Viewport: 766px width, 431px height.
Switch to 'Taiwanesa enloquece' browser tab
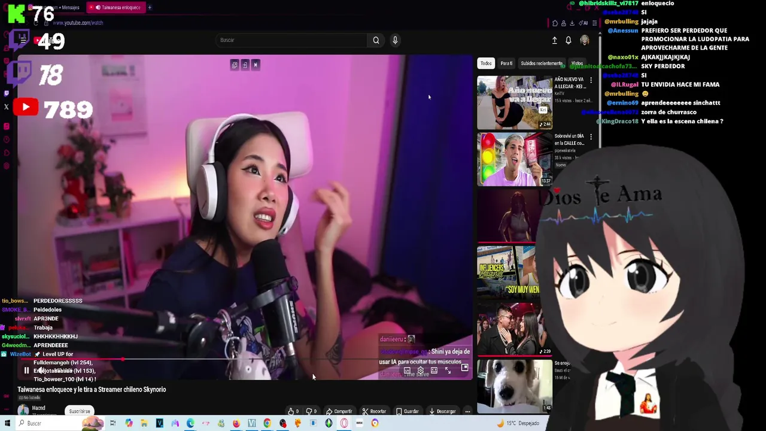coord(117,7)
